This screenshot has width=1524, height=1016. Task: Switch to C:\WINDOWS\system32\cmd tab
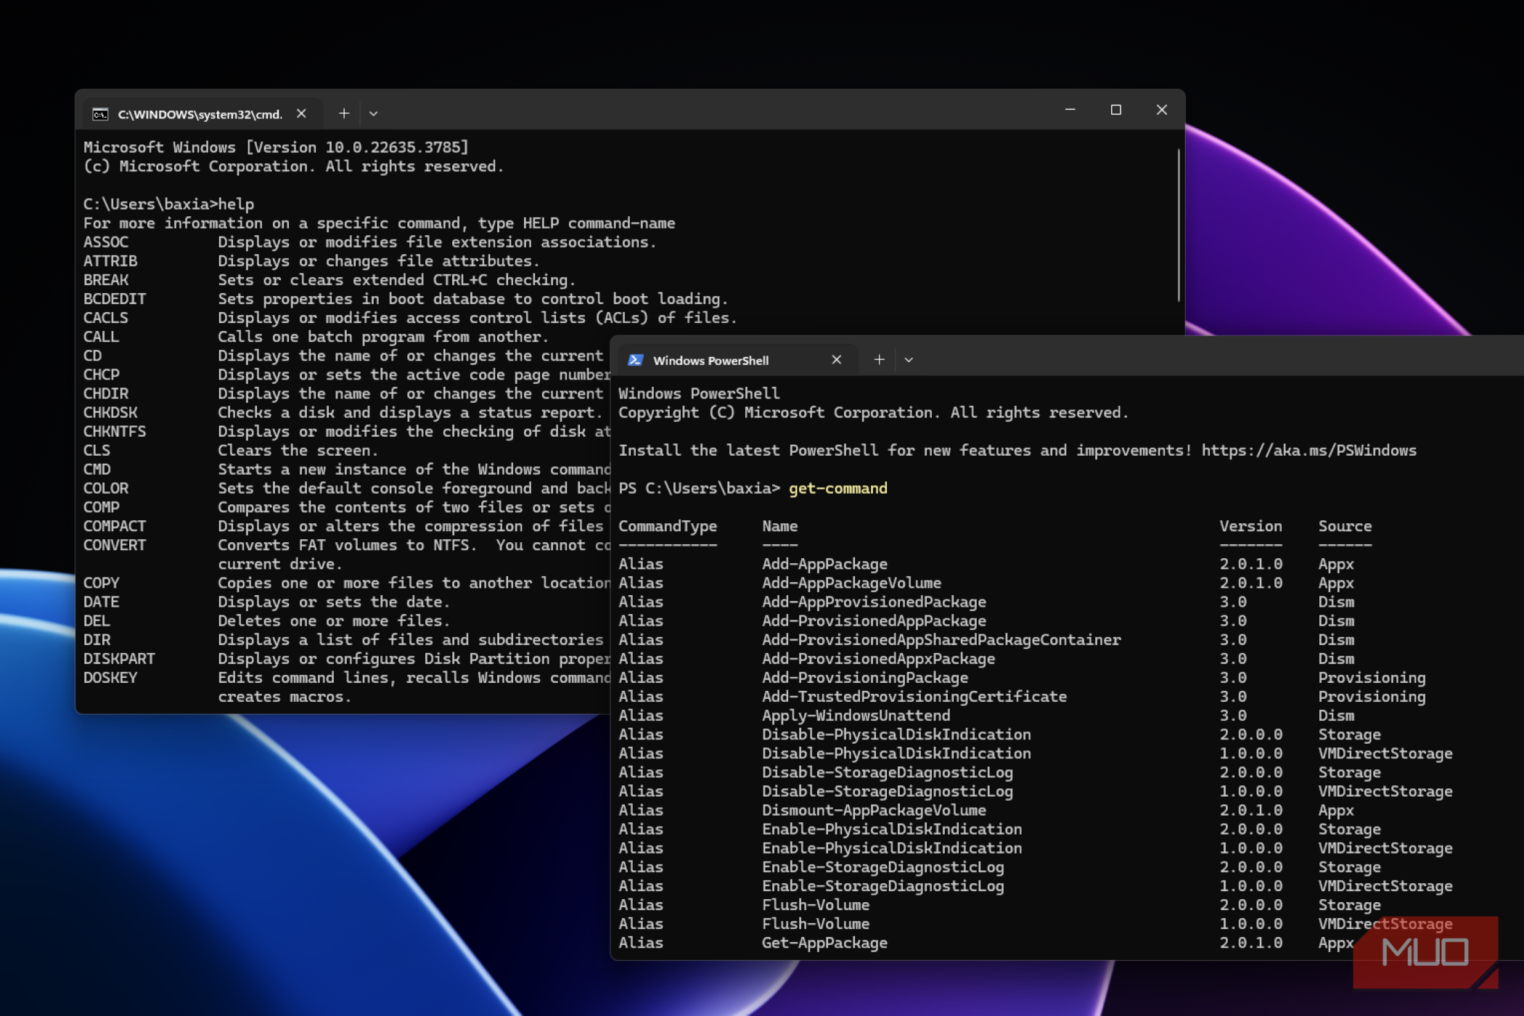tap(200, 114)
